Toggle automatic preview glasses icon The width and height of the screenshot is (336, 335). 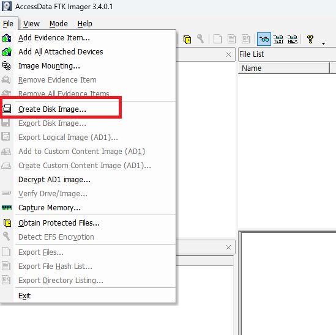point(264,39)
